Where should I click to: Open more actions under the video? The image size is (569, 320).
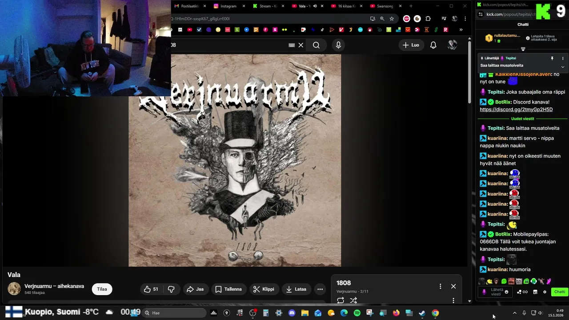(x=320, y=289)
